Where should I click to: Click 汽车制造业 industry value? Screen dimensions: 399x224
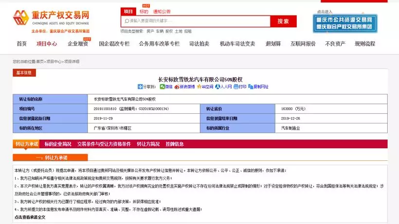(290, 128)
